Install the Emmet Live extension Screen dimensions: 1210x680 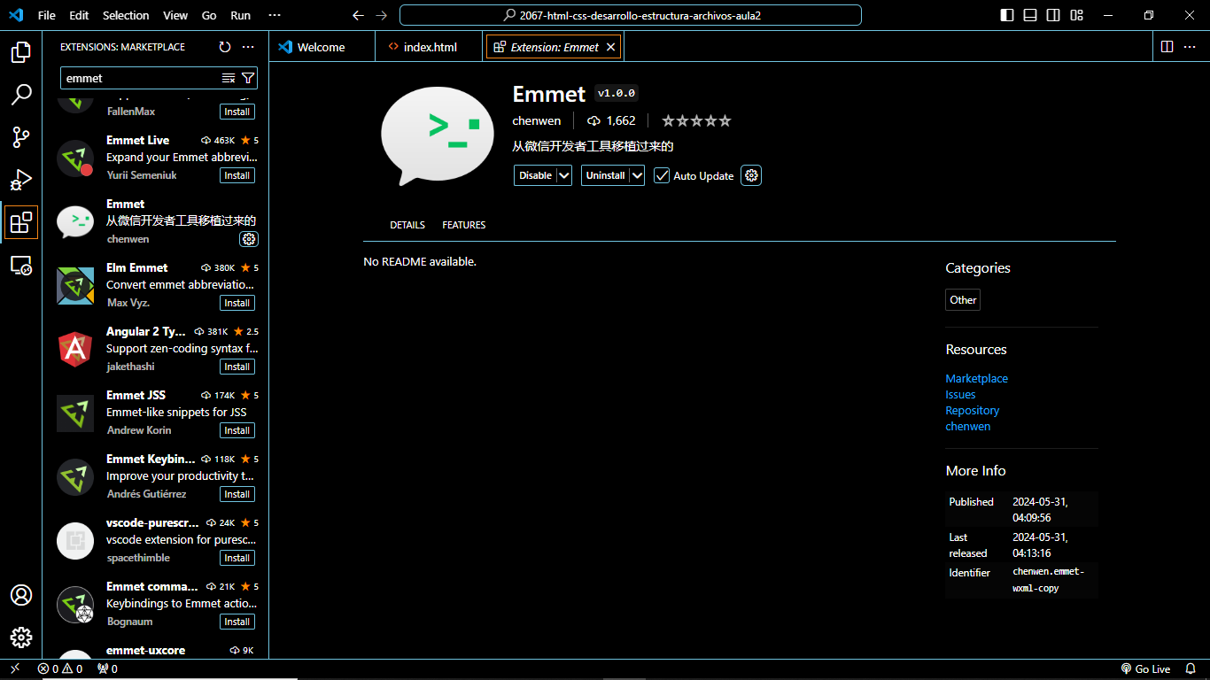coord(237,175)
